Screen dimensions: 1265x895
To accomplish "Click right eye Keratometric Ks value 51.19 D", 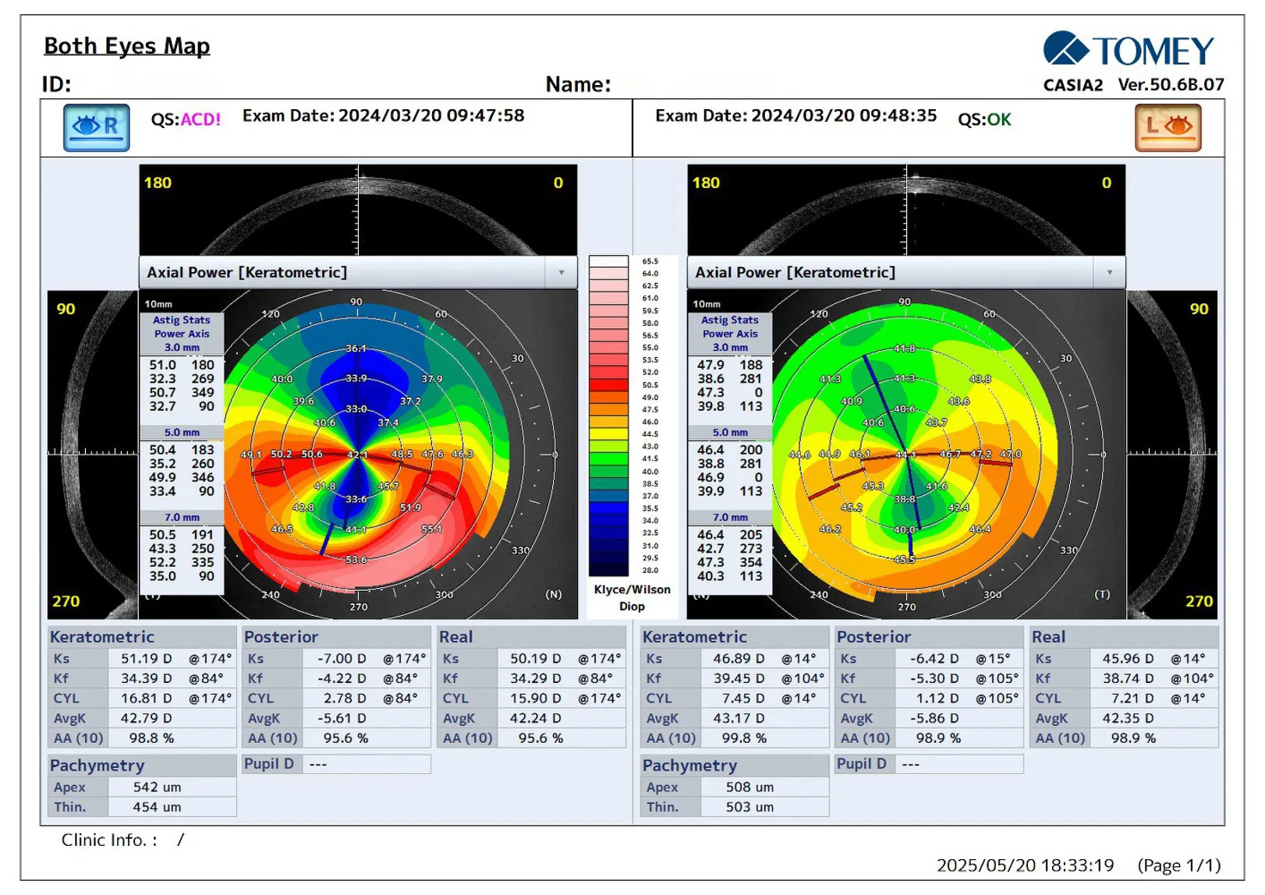I will pyautogui.click(x=146, y=659).
